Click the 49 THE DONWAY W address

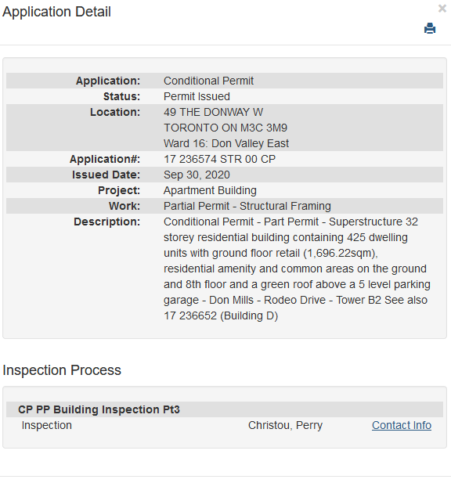(214, 112)
